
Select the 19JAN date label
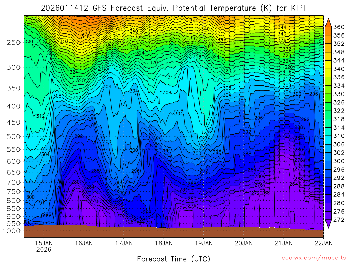[x=204, y=243]
